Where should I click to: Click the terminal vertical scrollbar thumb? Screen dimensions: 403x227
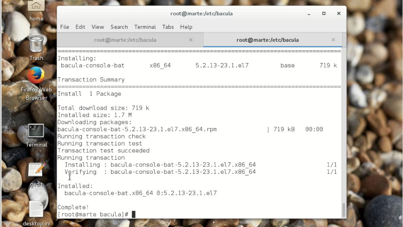[x=344, y=210]
